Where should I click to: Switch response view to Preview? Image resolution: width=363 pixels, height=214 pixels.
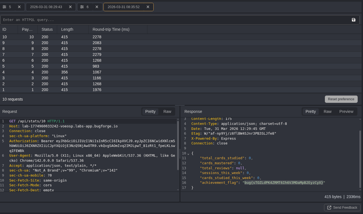(x=346, y=111)
